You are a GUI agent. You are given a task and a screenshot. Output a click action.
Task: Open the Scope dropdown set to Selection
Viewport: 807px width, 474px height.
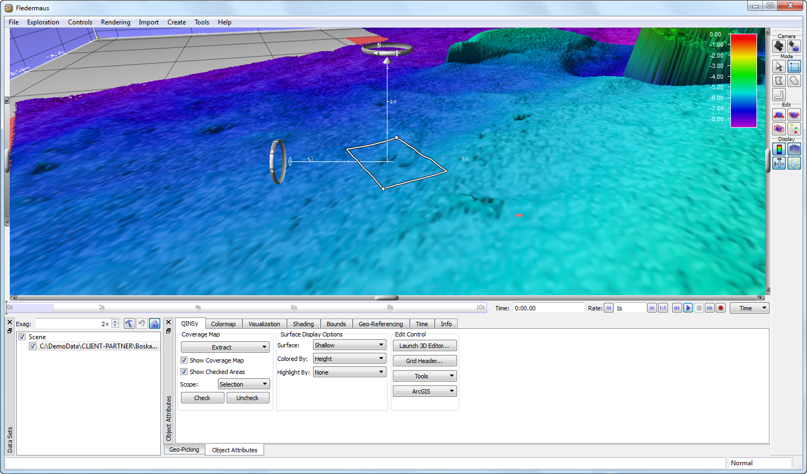243,384
